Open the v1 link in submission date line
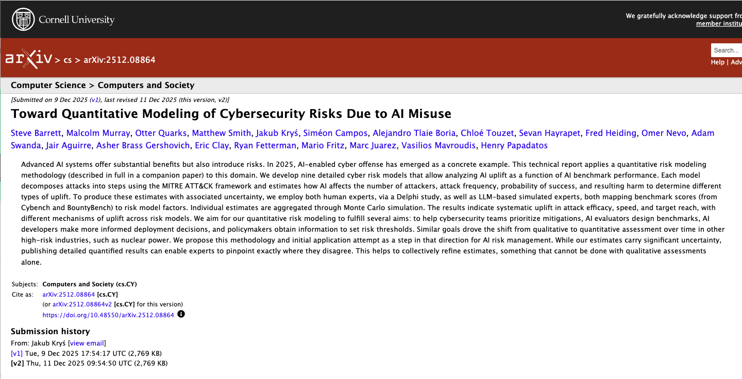The image size is (742, 379). (x=95, y=100)
